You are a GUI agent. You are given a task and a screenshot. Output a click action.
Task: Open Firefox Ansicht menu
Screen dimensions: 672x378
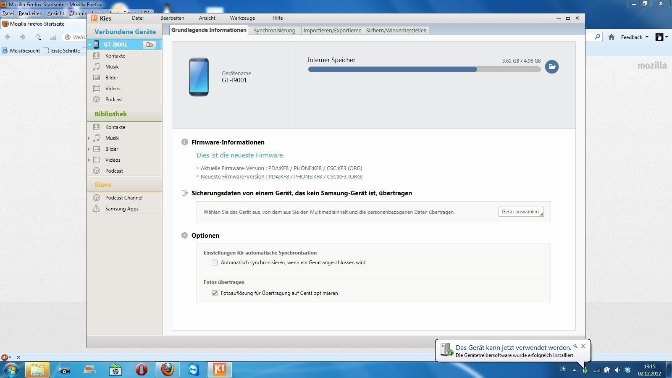click(56, 13)
